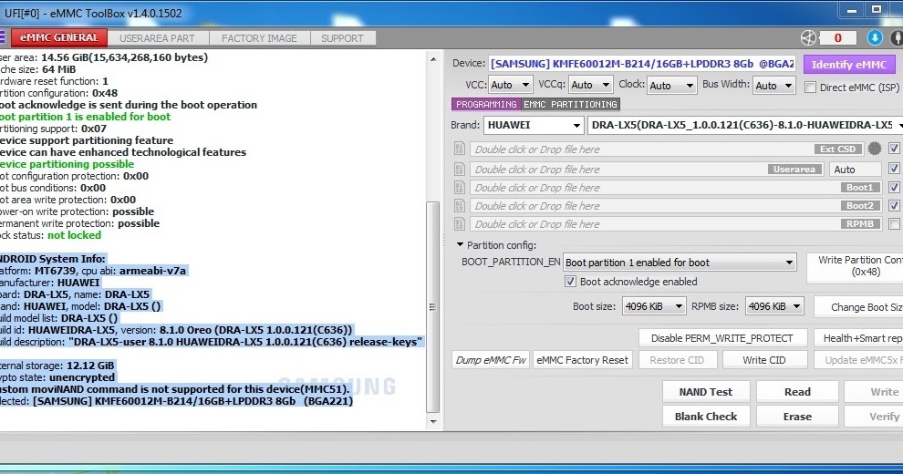903x474 pixels.
Task: Collapse the Partition config section
Action: click(x=460, y=244)
